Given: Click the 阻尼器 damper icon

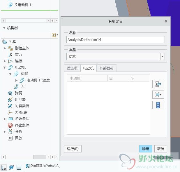Looking at the screenshot, I should point(10,100).
